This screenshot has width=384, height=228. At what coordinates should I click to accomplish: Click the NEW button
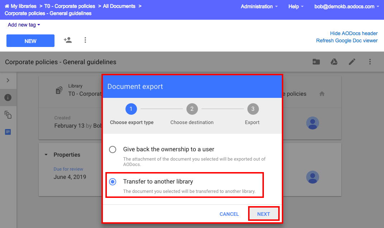tap(30, 41)
